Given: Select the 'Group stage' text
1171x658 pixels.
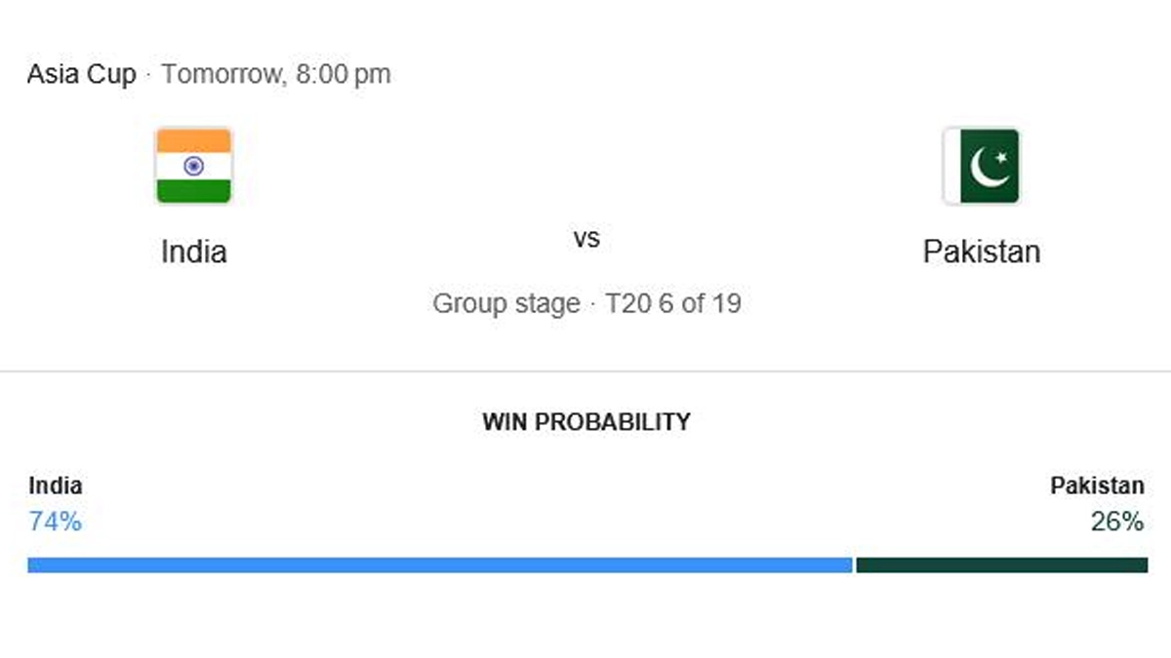Looking at the screenshot, I should [505, 304].
